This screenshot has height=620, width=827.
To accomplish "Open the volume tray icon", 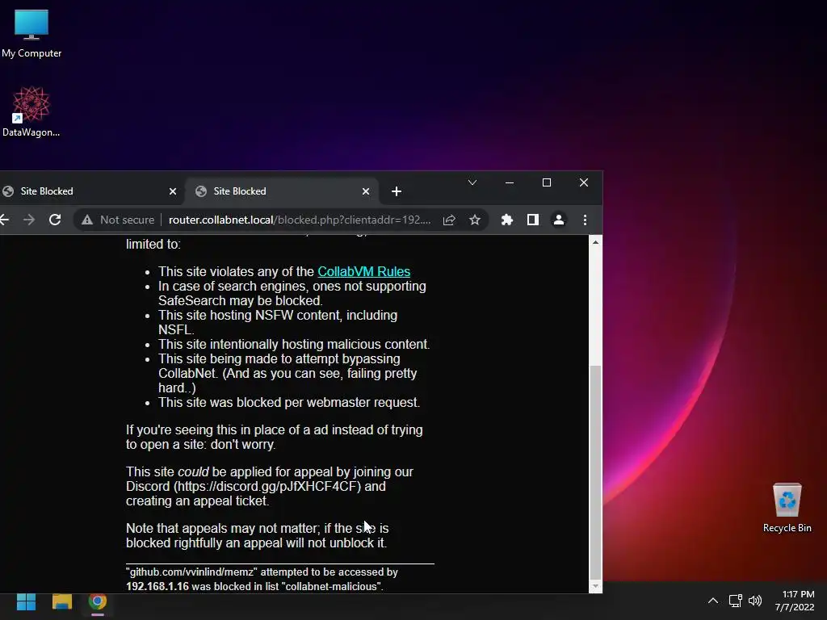I will click(755, 601).
